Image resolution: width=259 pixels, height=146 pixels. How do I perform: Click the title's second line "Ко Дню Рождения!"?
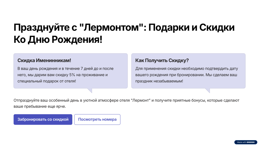pyautogui.click(x=58, y=40)
